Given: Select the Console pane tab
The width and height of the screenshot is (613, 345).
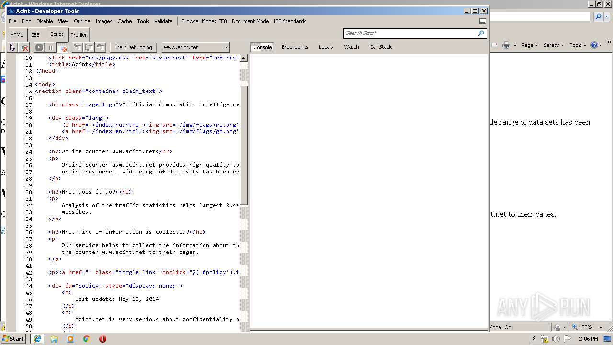Looking at the screenshot, I should pyautogui.click(x=262, y=47).
